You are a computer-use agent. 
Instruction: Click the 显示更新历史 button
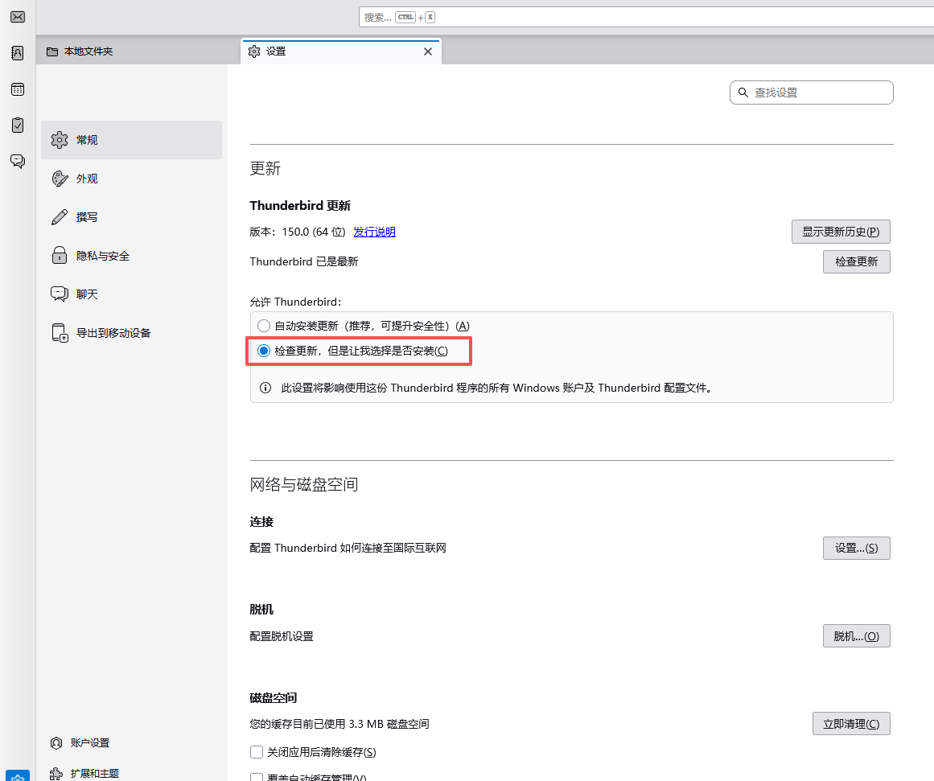(x=841, y=232)
